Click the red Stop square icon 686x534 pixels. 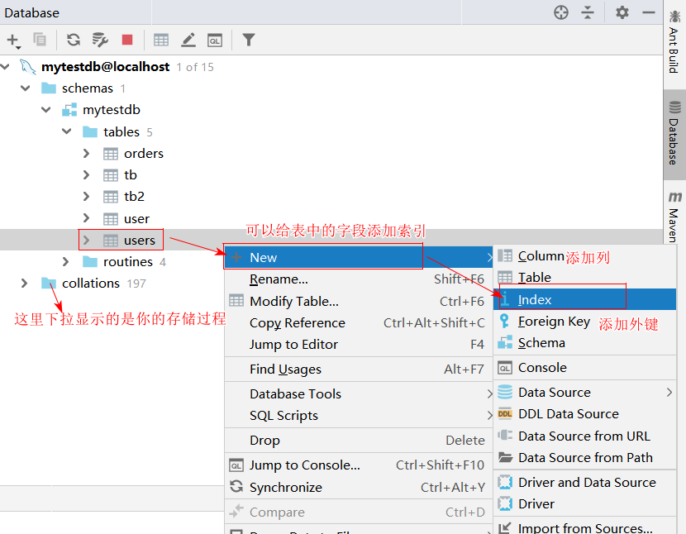pyautogui.click(x=127, y=40)
